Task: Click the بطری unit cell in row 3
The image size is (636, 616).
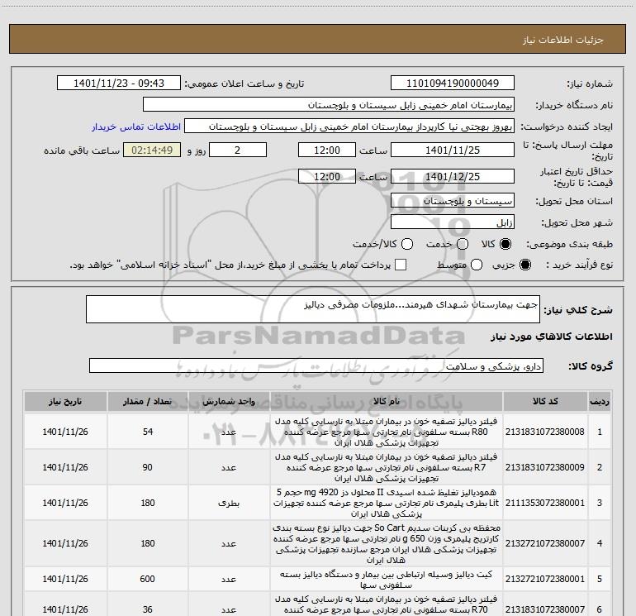Action: pyautogui.click(x=229, y=503)
